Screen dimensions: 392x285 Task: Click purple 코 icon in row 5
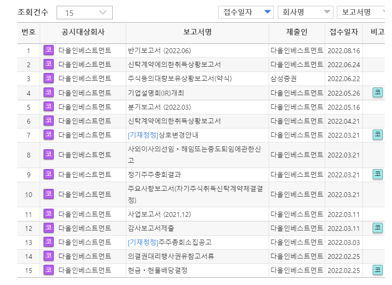(x=48, y=106)
